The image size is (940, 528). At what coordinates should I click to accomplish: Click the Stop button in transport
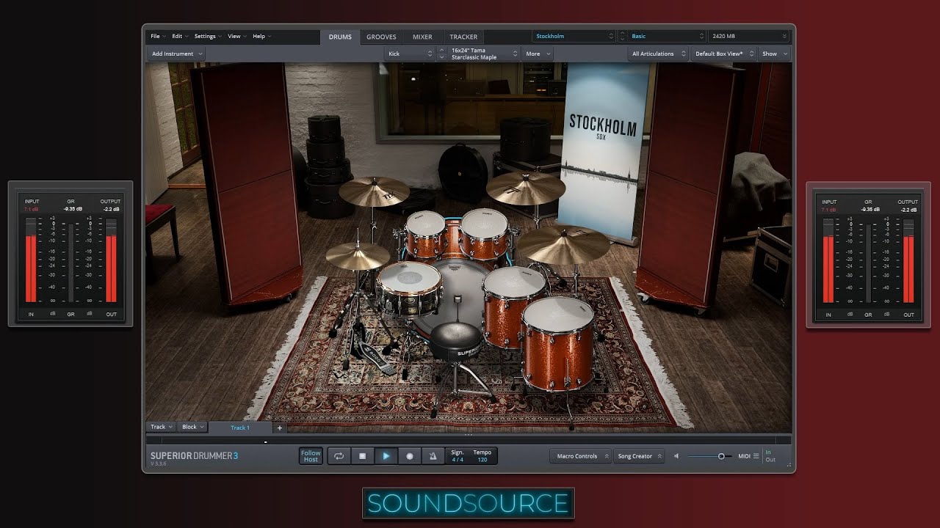click(x=362, y=456)
